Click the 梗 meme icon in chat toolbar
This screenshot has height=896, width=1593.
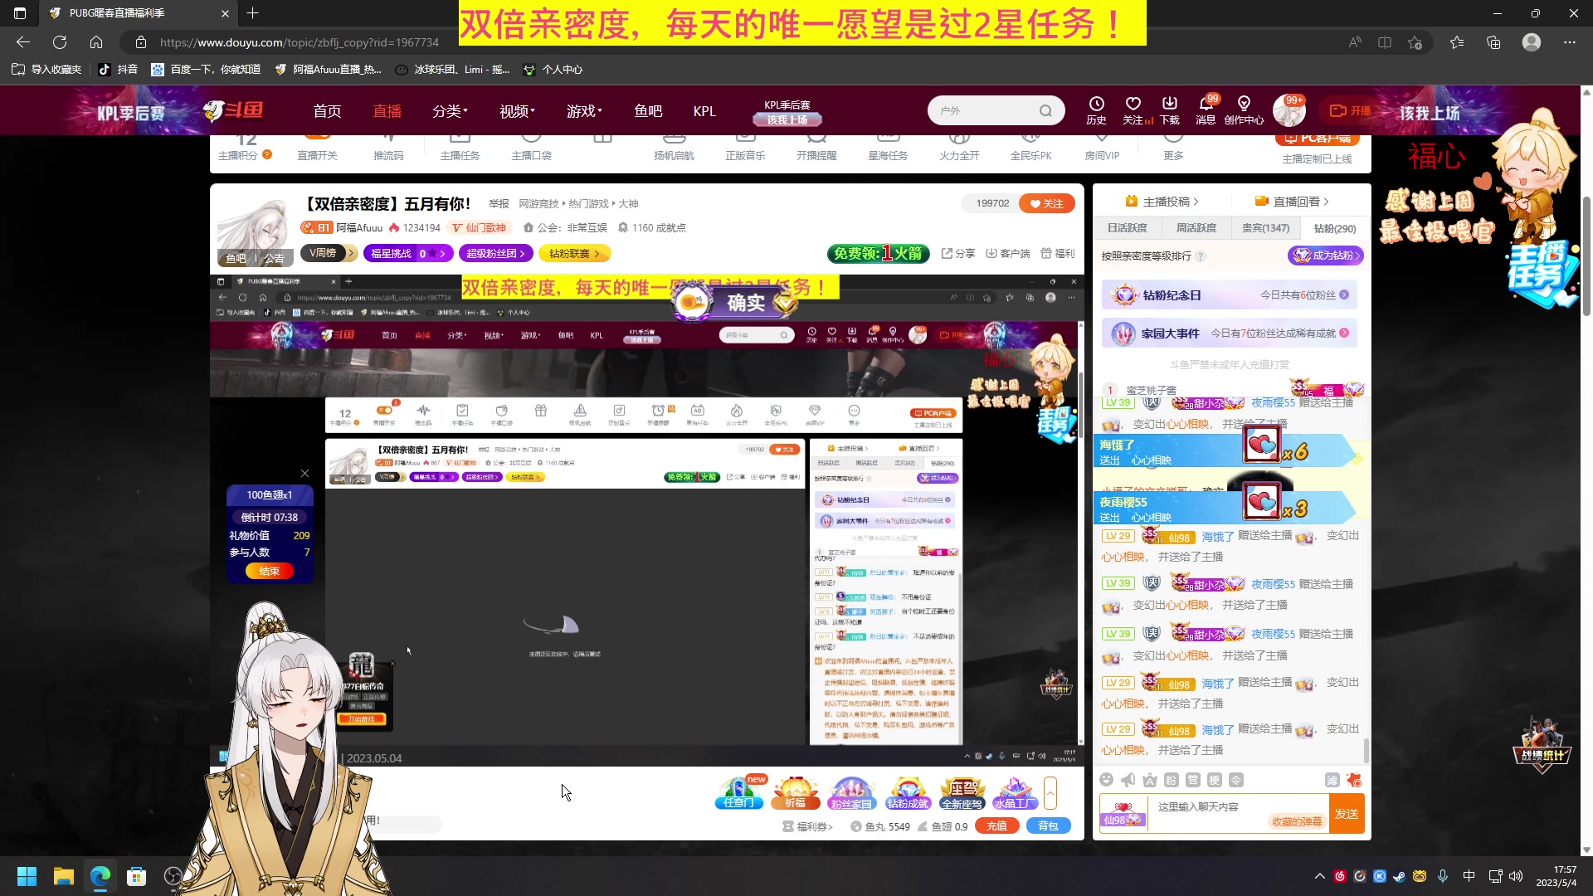coord(1215,780)
